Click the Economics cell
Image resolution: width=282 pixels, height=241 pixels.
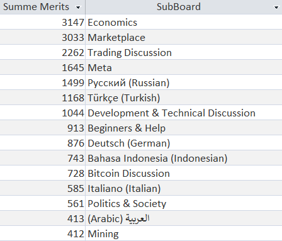[184, 22]
